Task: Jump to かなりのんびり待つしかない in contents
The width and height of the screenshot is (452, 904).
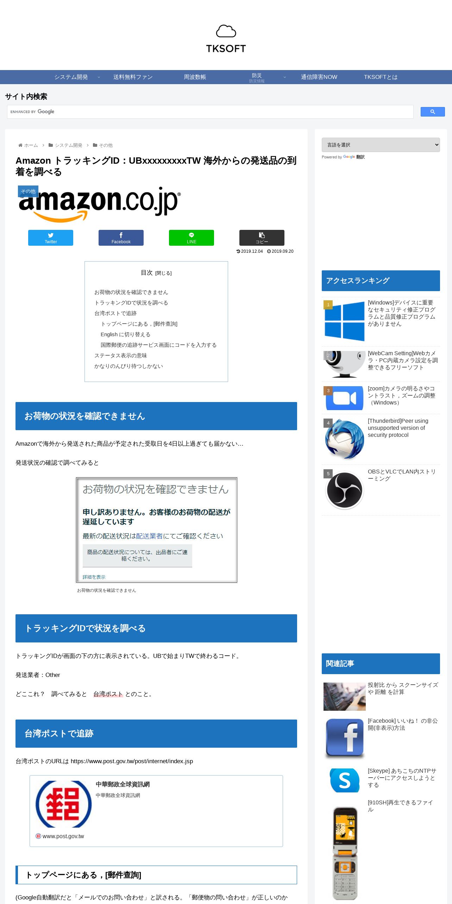Action: pos(128,366)
